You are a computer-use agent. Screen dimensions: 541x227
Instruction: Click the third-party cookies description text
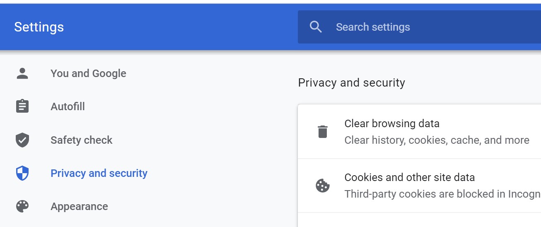click(x=442, y=194)
